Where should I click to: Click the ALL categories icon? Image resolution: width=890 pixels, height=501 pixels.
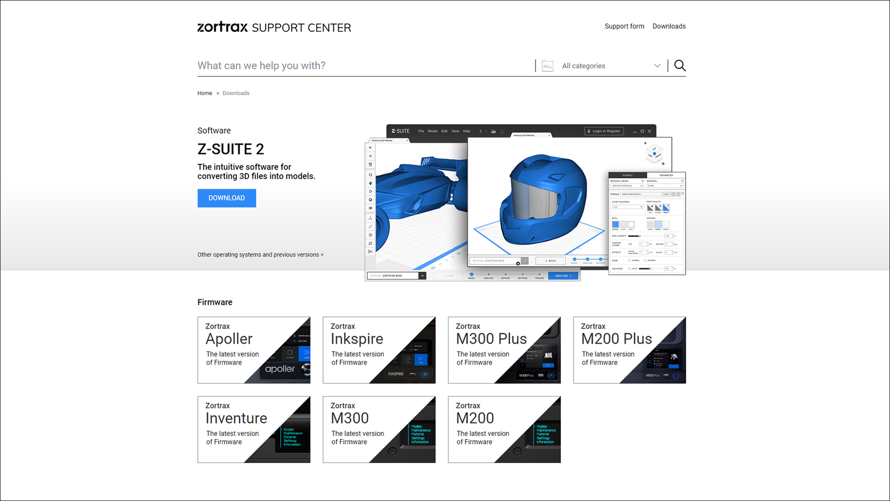(547, 66)
